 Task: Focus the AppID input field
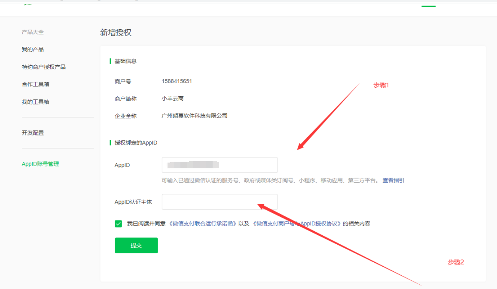pos(220,165)
